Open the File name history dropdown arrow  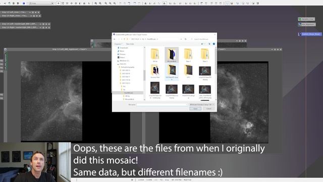click(186, 105)
